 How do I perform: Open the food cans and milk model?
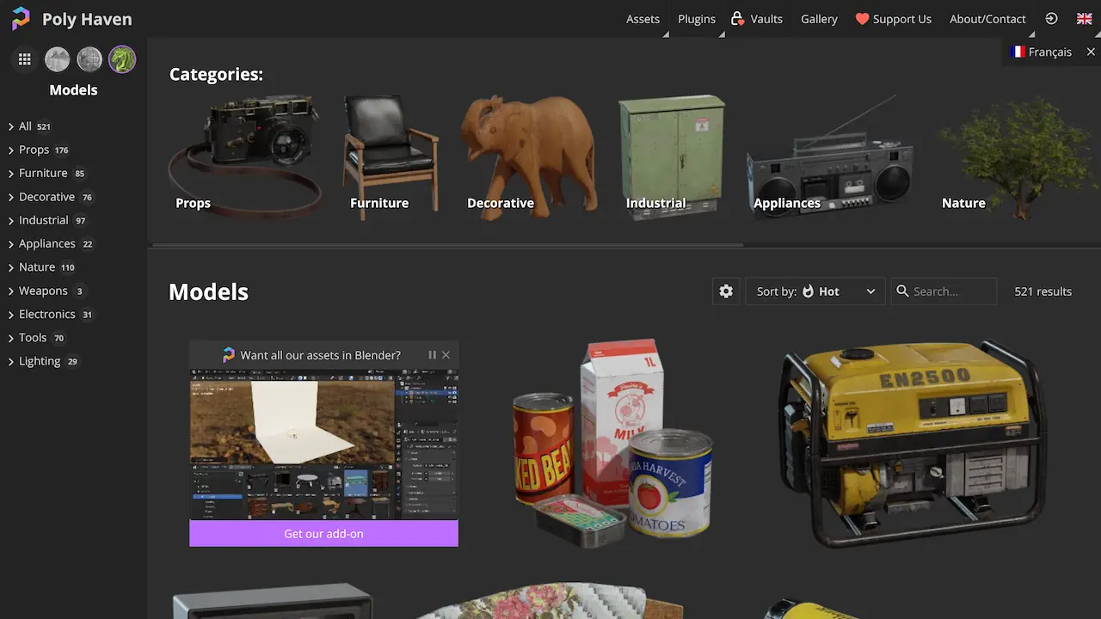click(x=614, y=443)
